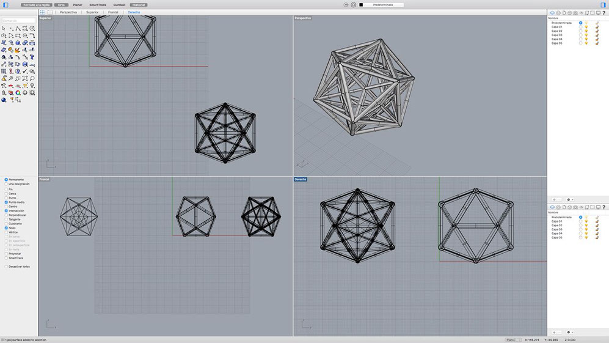The width and height of the screenshot is (609, 343).
Task: Select the Text object tool
Action: (32, 57)
